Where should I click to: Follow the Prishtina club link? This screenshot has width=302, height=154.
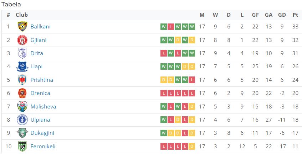(42, 80)
